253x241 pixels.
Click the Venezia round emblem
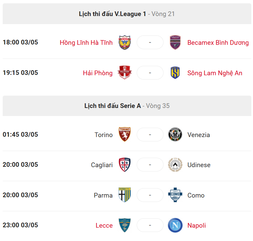(x=175, y=134)
